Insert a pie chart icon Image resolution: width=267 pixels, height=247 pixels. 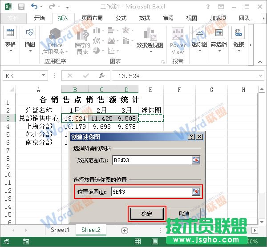click(x=97, y=51)
